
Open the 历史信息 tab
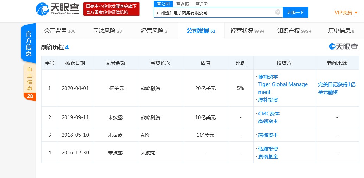point(341,31)
